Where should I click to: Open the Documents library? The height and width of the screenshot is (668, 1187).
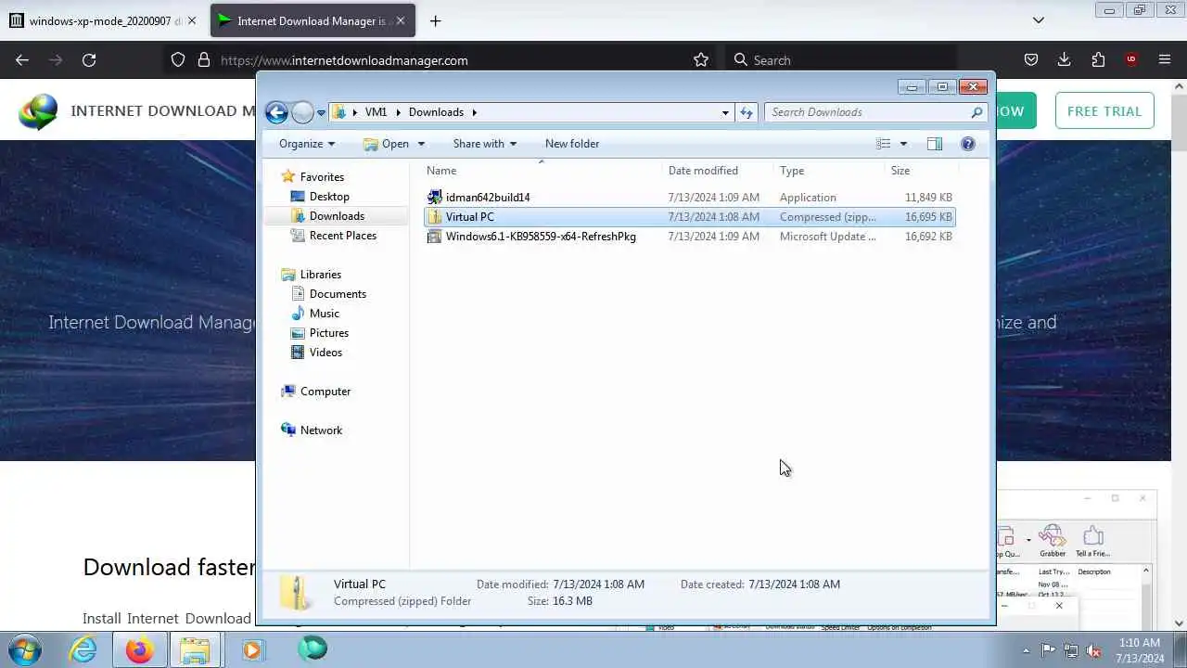tap(338, 294)
